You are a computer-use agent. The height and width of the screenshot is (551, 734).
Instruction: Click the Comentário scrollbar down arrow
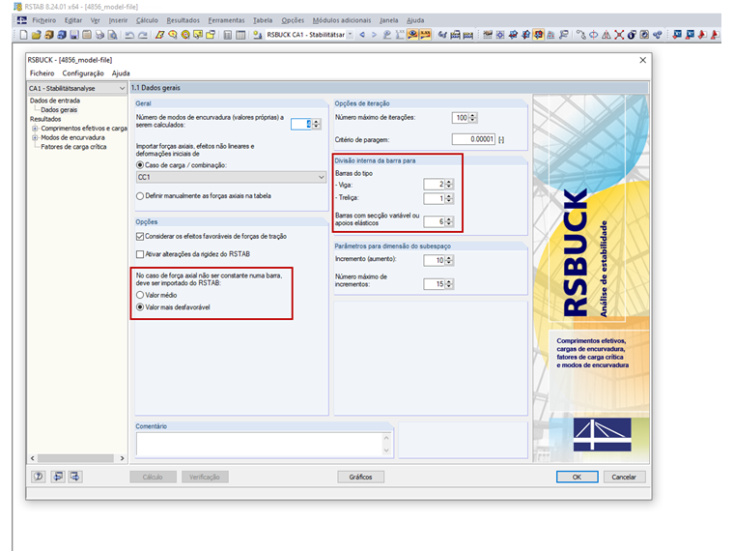(386, 450)
